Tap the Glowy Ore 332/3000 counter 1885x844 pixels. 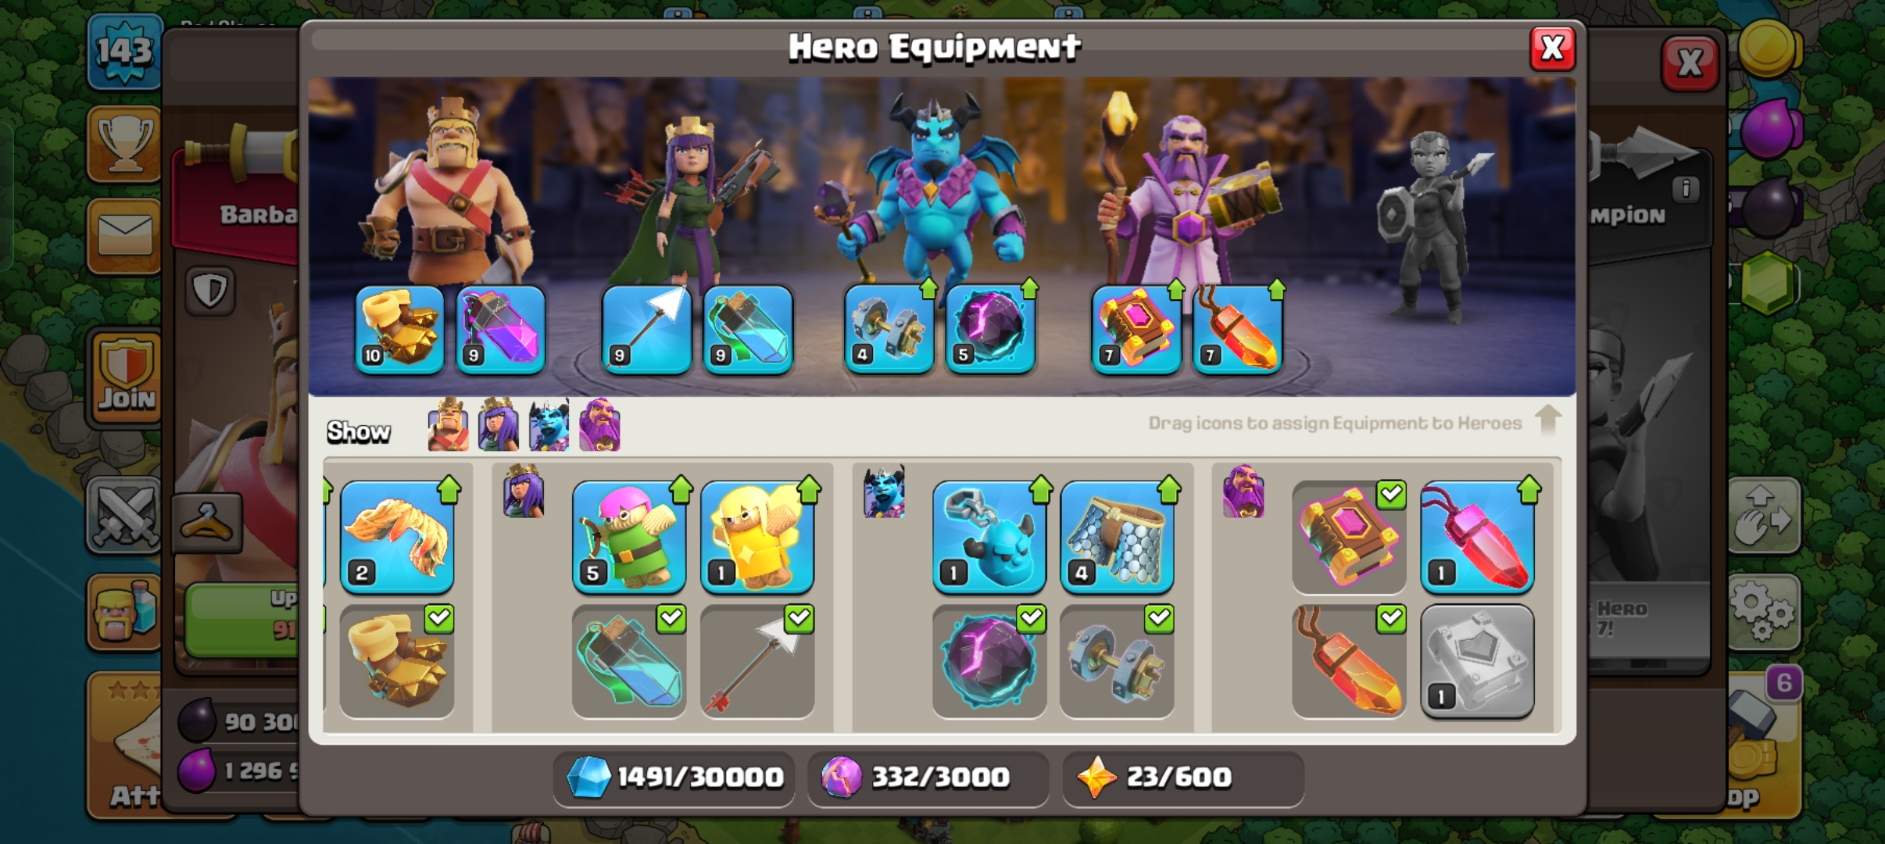[x=928, y=778]
